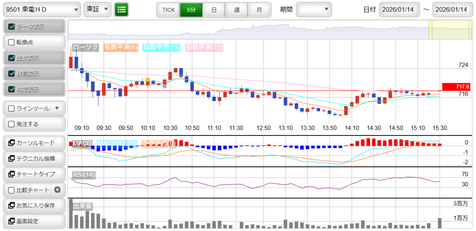Open チャートタイプ selection window
Screen dimensions: 476x231
pos(33,174)
